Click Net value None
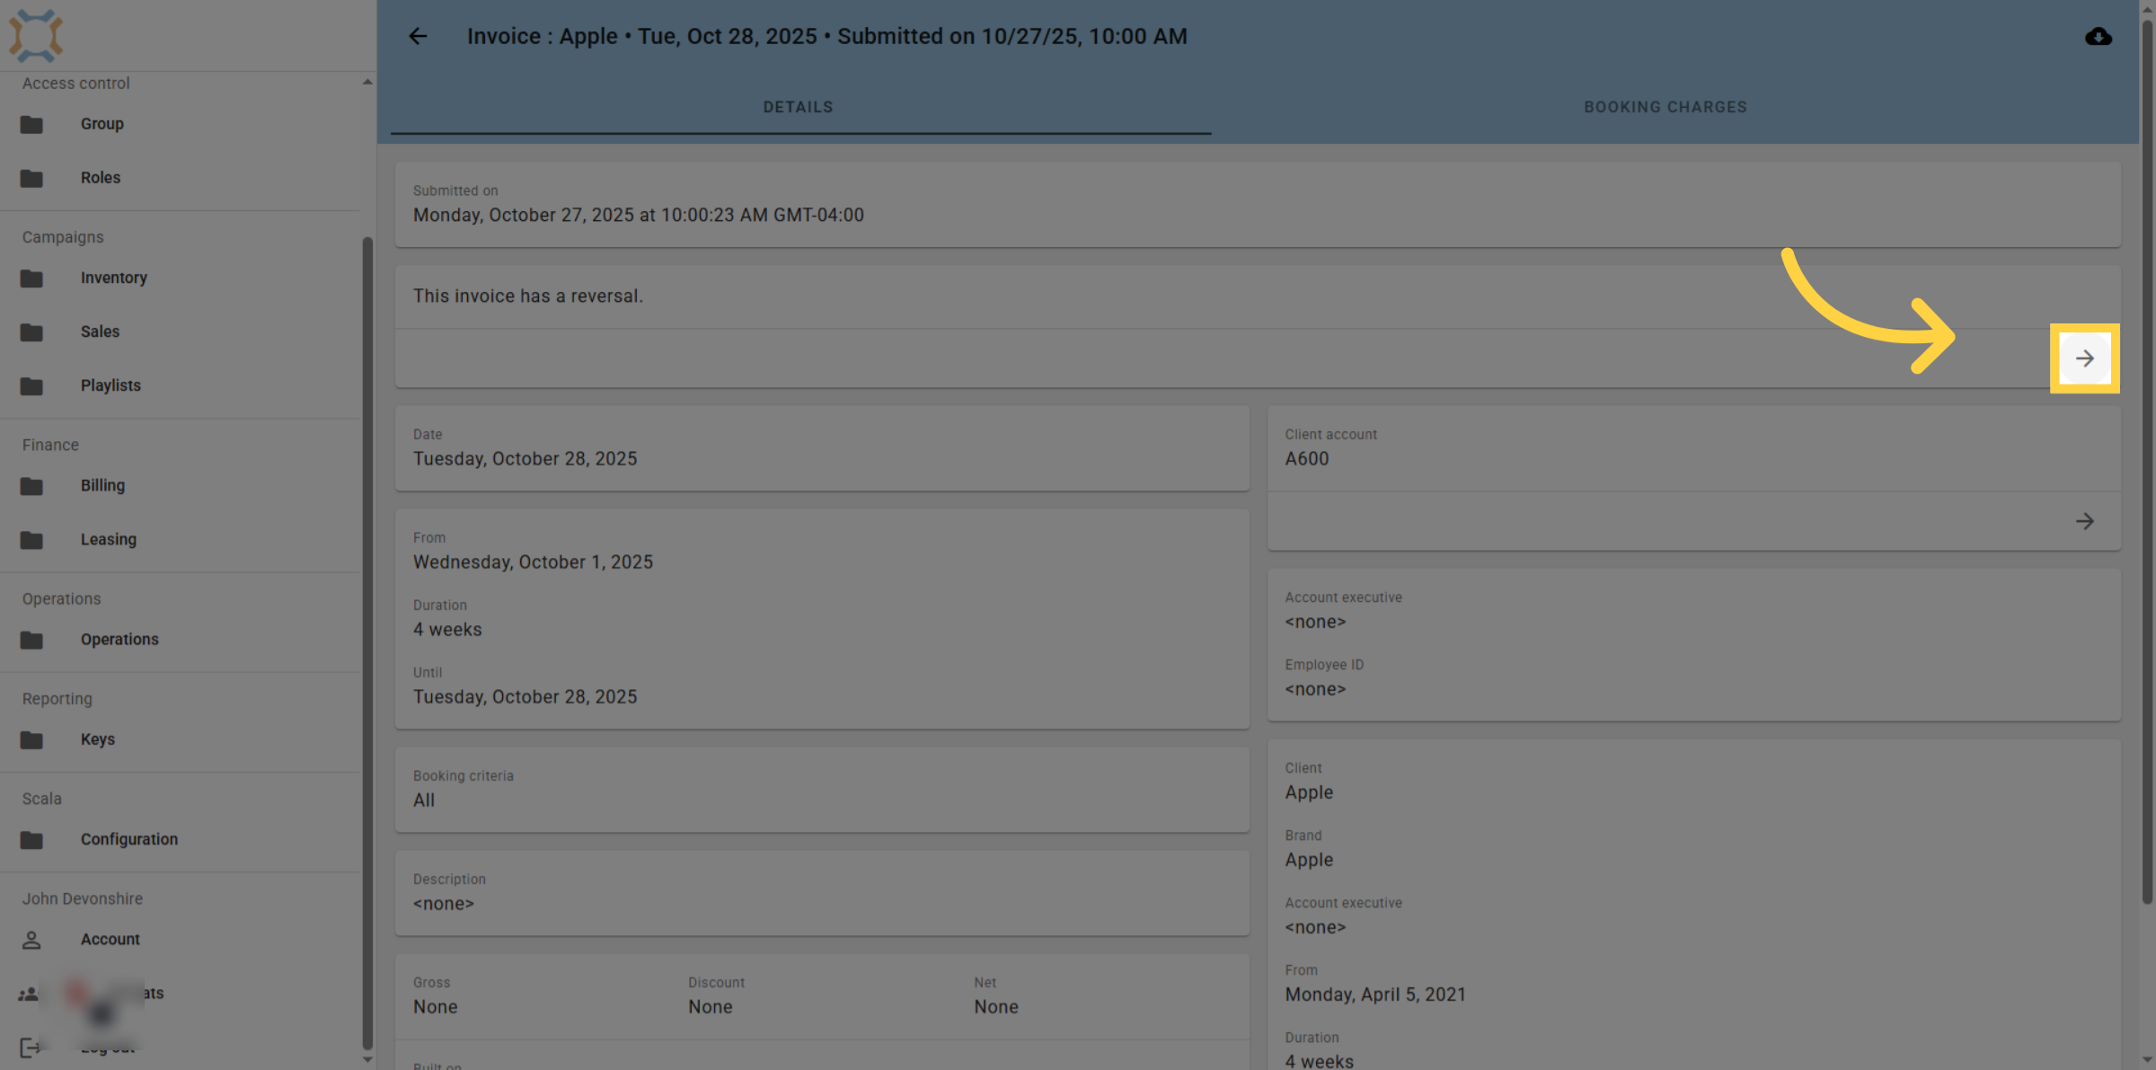This screenshot has height=1070, width=2156. click(996, 1006)
